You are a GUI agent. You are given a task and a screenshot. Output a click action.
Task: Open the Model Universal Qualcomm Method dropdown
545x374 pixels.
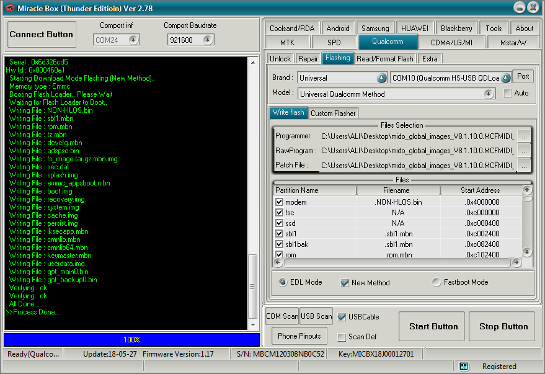coord(489,94)
